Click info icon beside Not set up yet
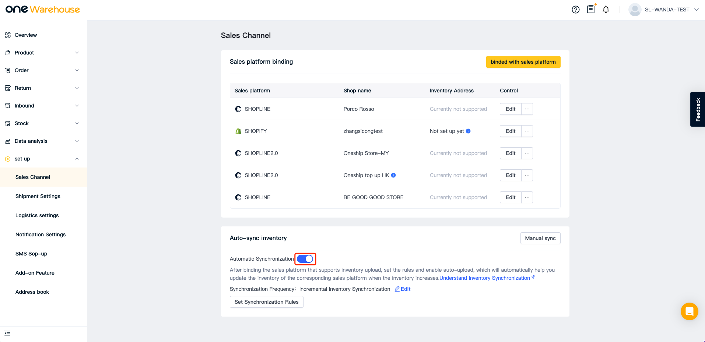 tap(468, 131)
